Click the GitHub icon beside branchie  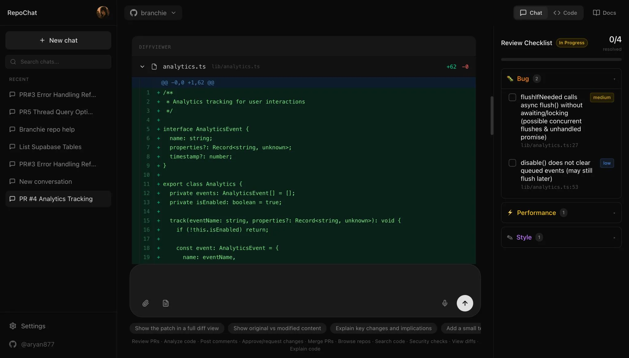[x=133, y=13]
